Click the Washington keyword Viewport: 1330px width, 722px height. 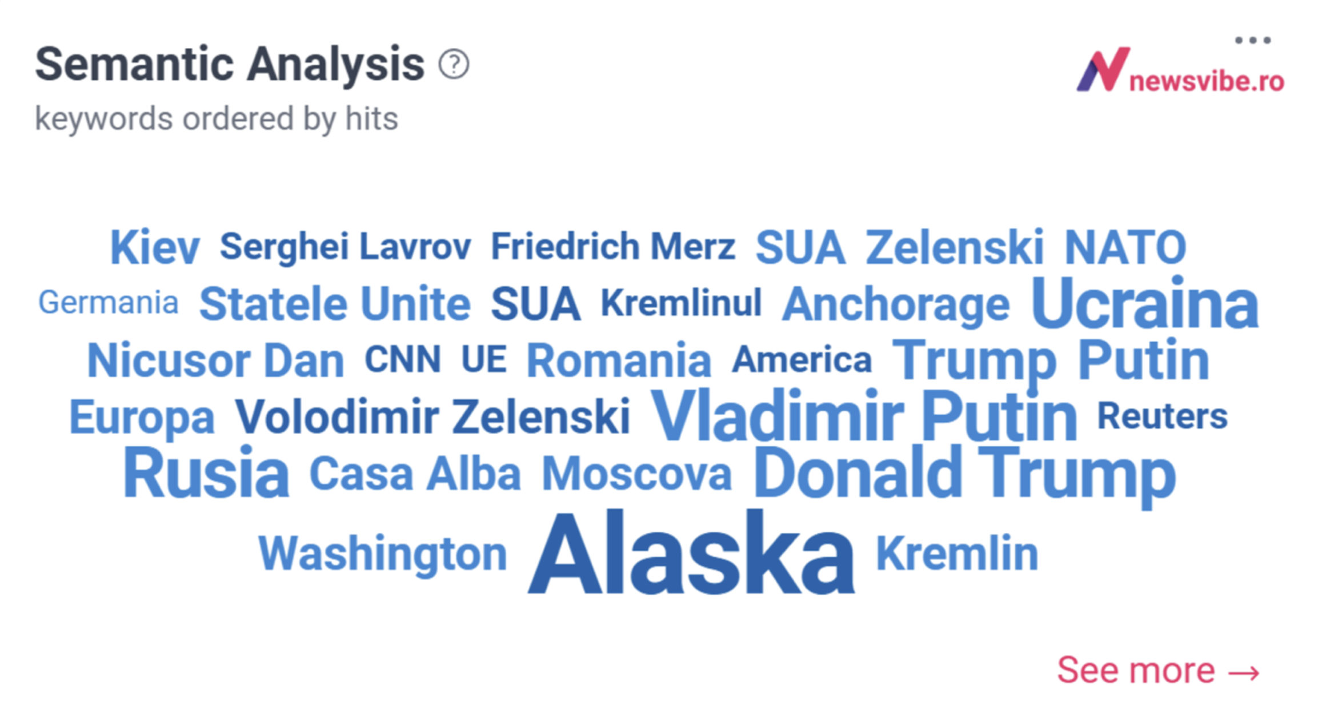coord(383,554)
